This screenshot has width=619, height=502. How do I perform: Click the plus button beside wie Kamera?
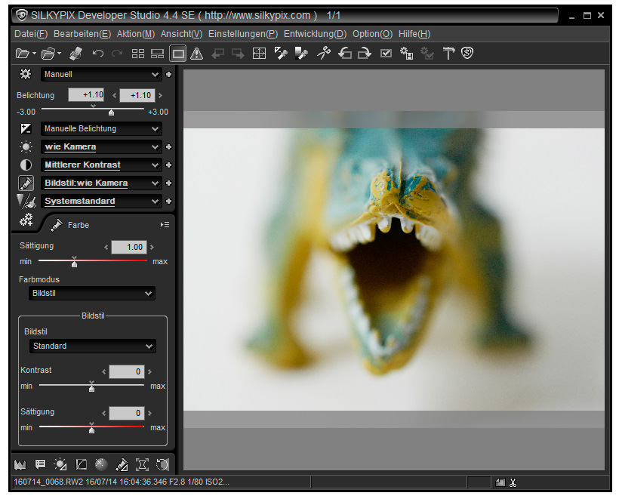click(x=168, y=146)
